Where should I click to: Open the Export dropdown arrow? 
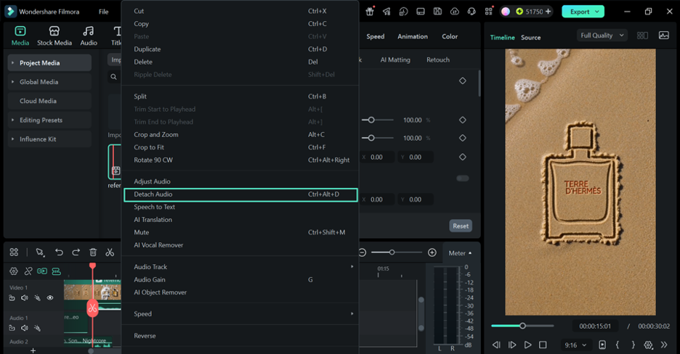(x=597, y=12)
